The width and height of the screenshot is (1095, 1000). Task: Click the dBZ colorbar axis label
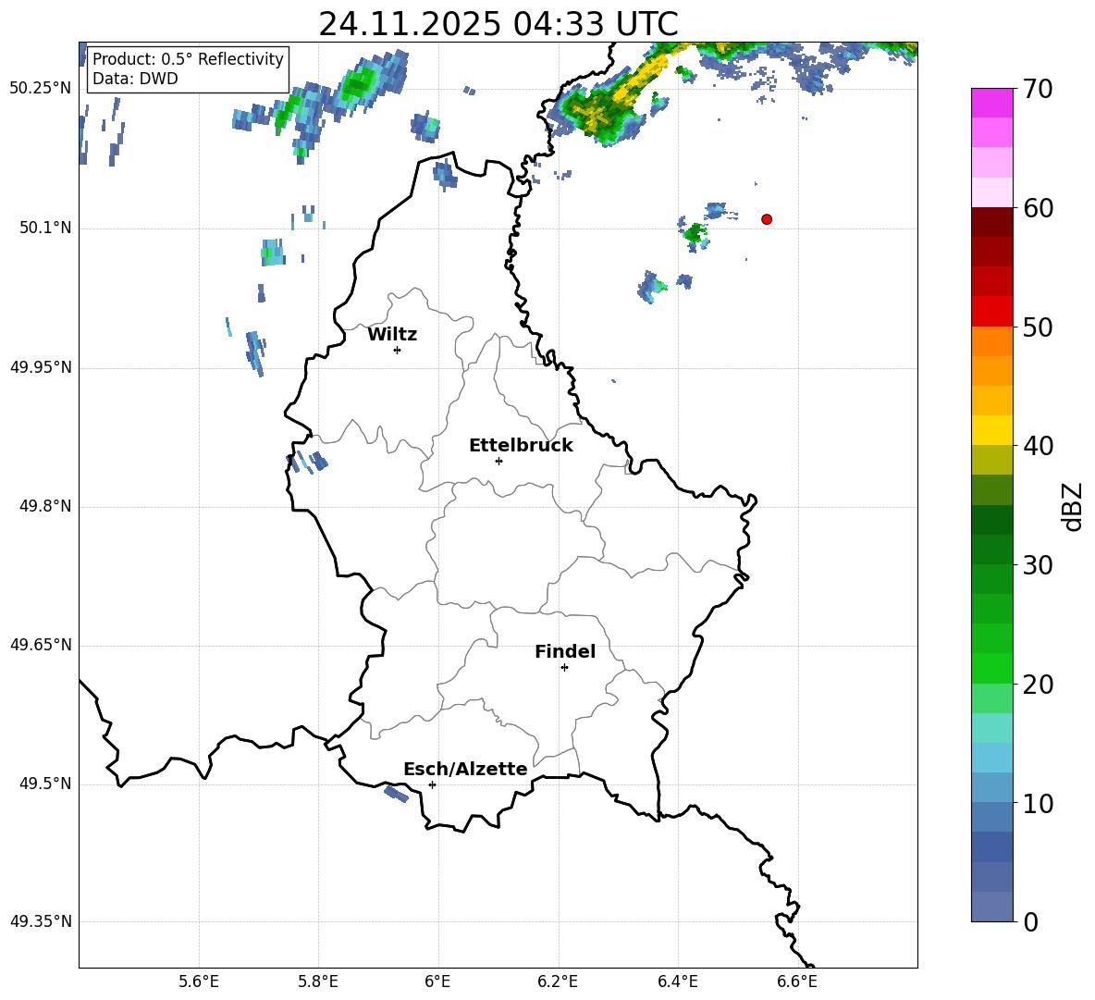click(x=1073, y=507)
